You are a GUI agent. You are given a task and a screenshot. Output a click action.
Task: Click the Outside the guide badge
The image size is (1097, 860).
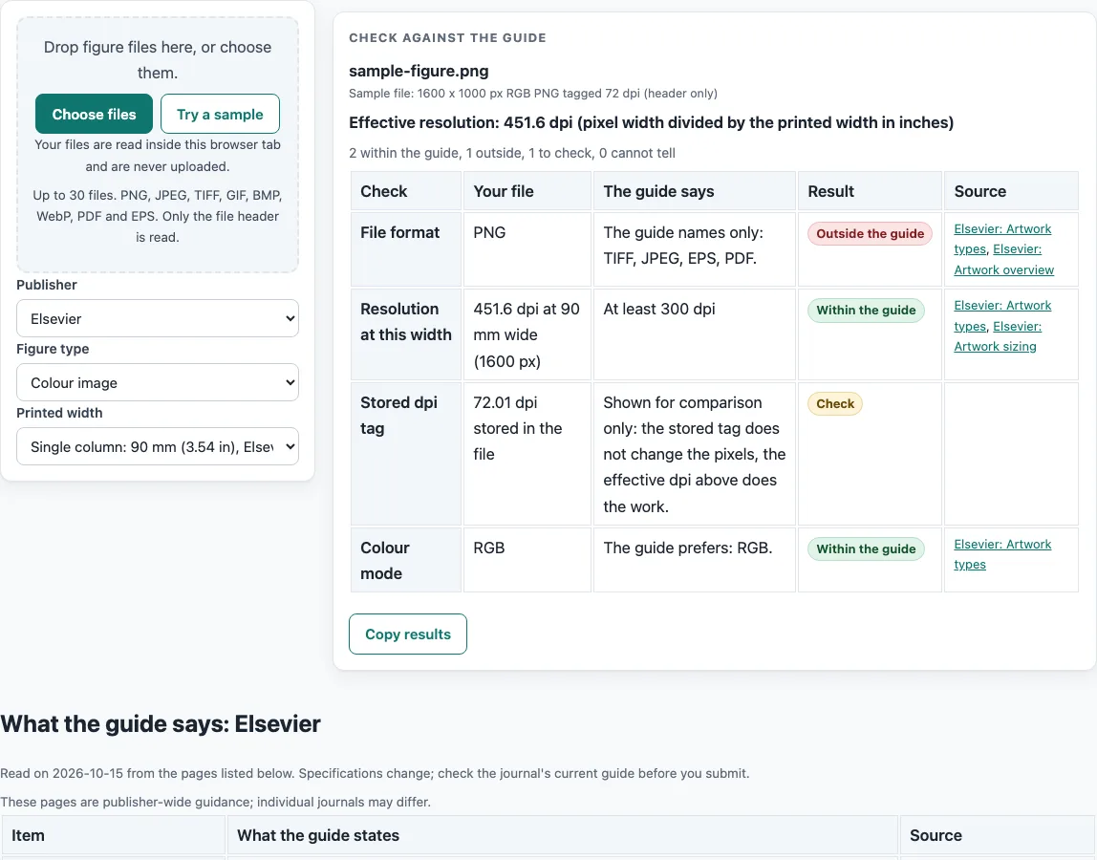coord(870,234)
